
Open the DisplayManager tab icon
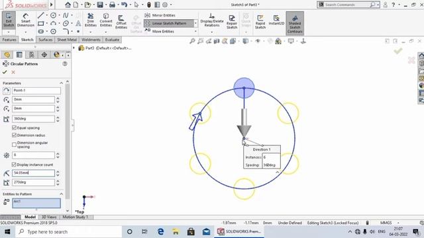click(x=56, y=55)
